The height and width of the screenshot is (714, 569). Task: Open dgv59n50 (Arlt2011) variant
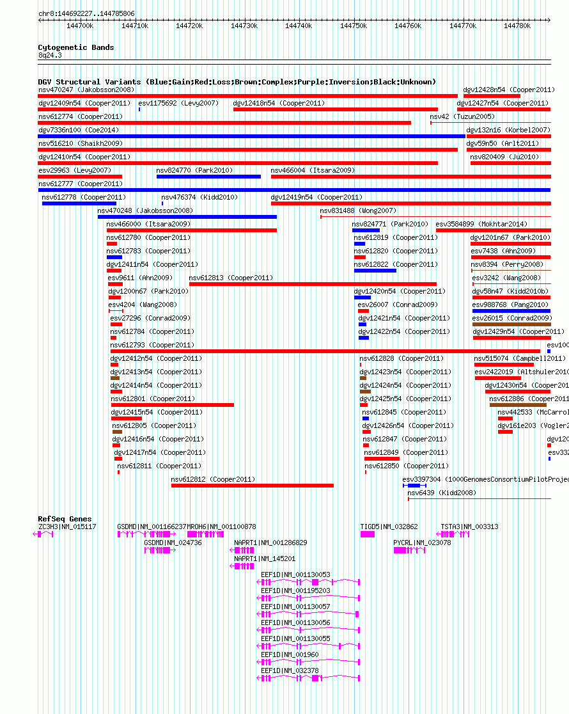coord(503,143)
